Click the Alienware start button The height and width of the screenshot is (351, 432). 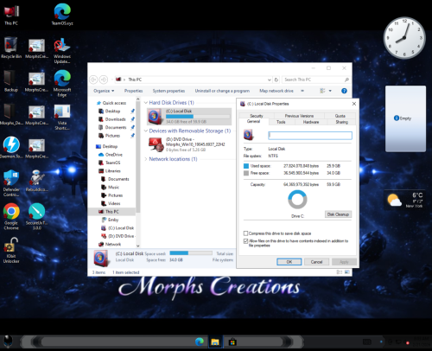[x=8, y=341]
